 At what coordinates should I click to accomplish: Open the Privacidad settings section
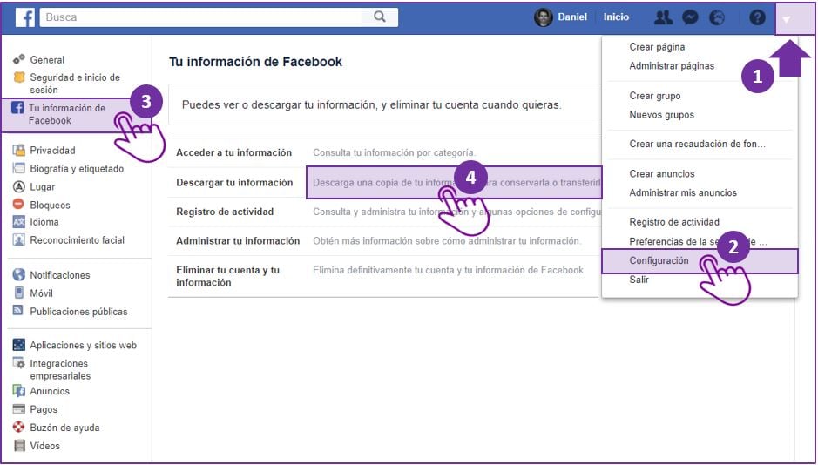point(52,150)
